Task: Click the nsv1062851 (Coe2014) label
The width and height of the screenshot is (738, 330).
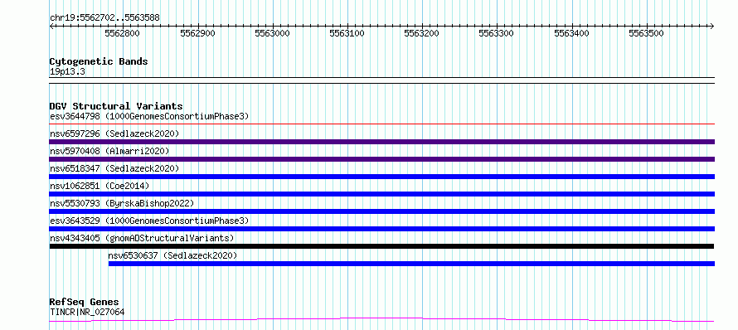Action: pos(100,186)
